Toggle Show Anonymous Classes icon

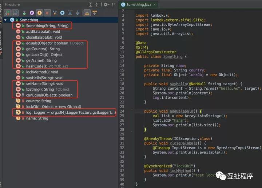55,13
